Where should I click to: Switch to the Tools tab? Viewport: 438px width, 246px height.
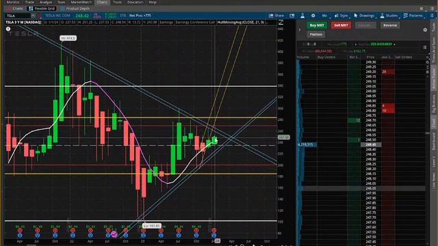pyautogui.click(x=117, y=2)
